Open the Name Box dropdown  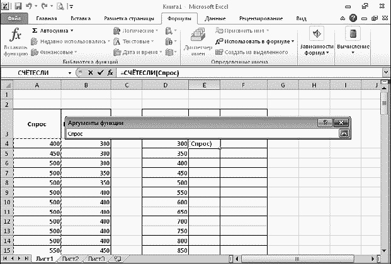pyautogui.click(x=70, y=73)
